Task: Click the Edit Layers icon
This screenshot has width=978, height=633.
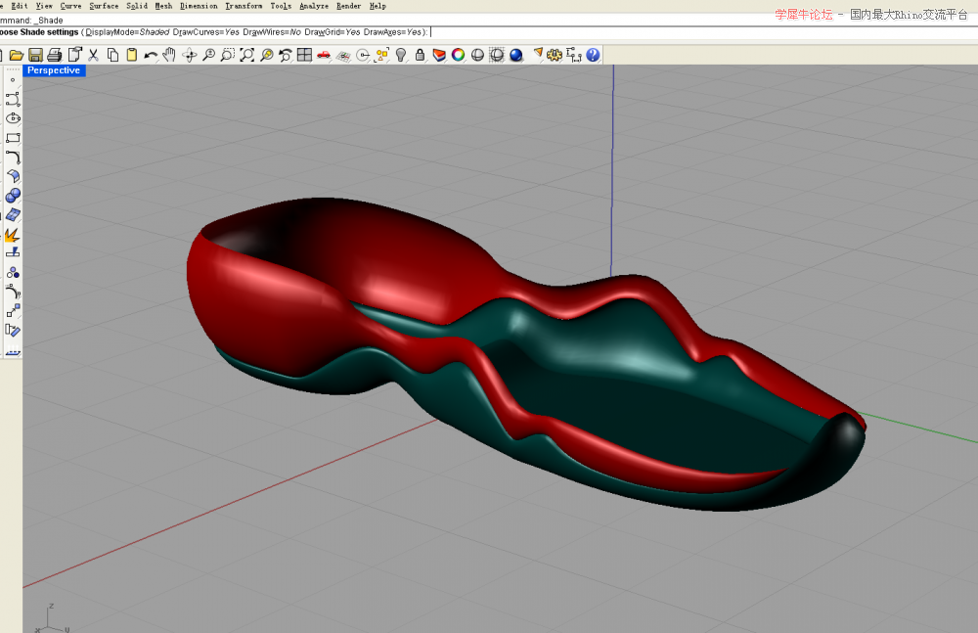Action: (x=439, y=55)
